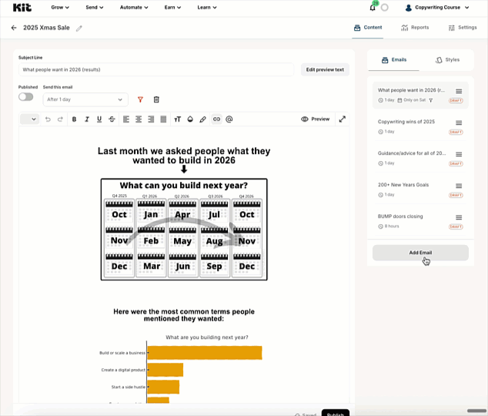The height and width of the screenshot is (416, 488).
Task: Switch to the Reports tab
Action: point(415,28)
